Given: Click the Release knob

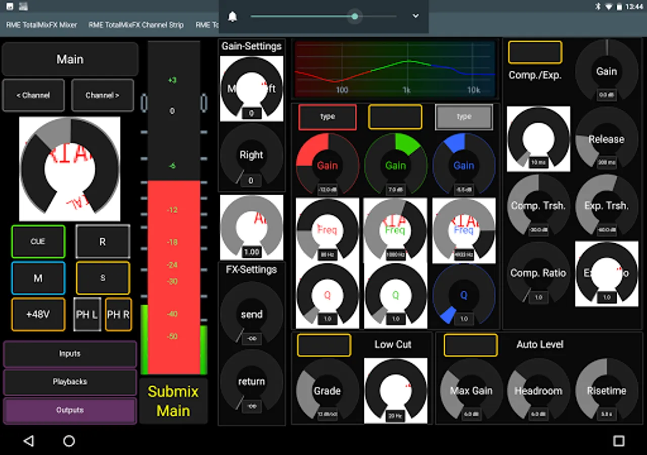Looking at the screenshot, I should click(607, 139).
